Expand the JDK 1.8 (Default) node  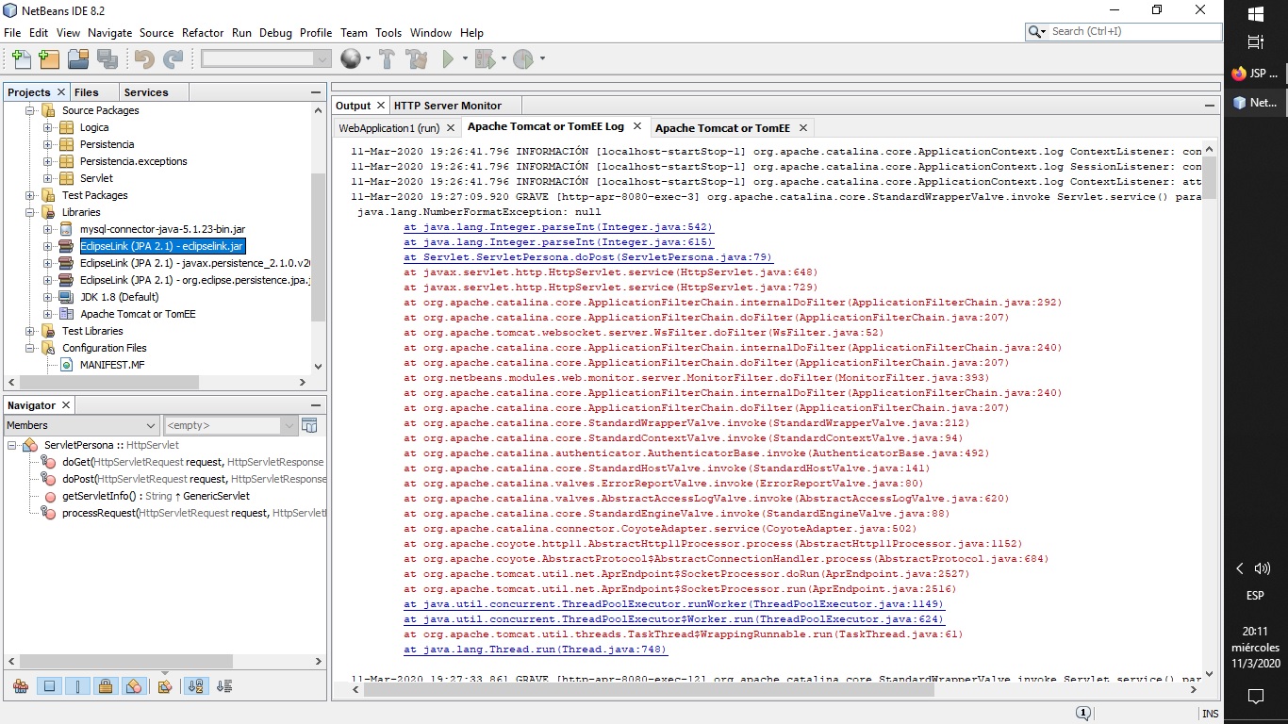[48, 297]
